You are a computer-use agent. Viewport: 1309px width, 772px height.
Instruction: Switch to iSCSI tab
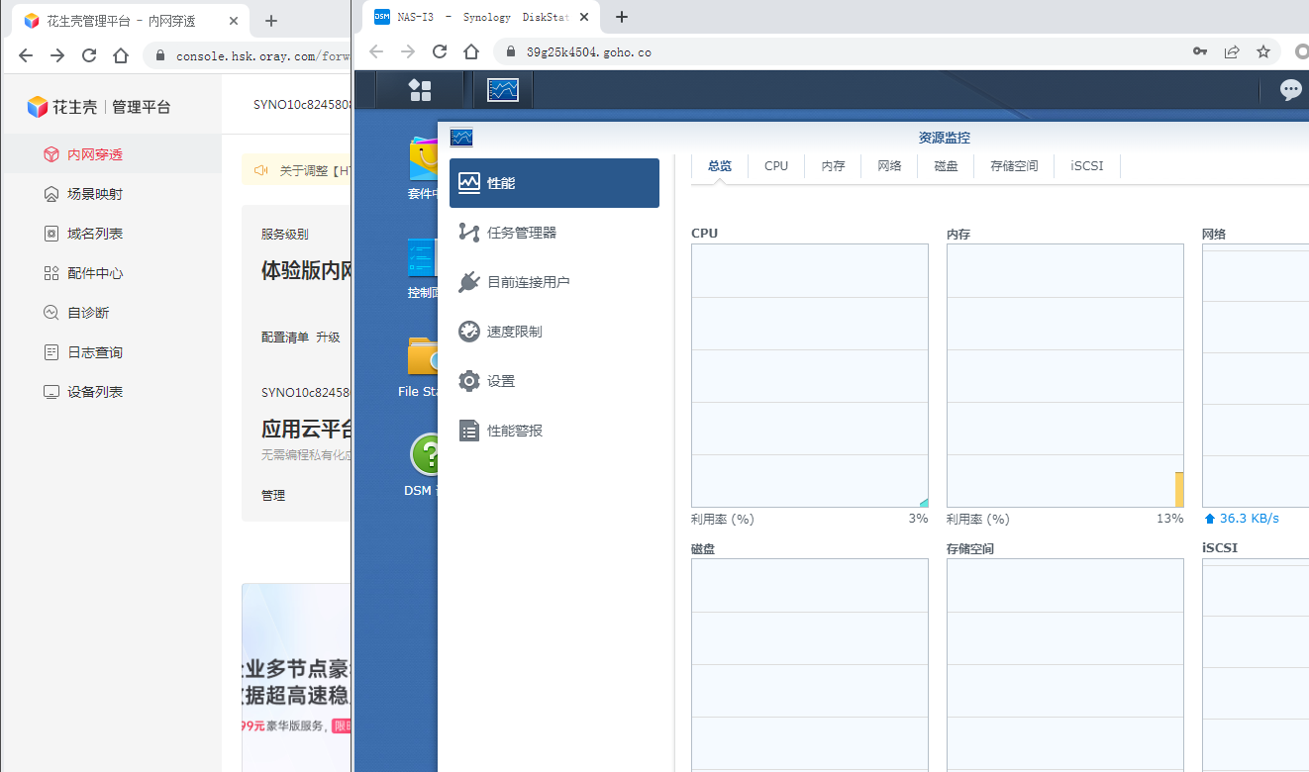(1087, 166)
